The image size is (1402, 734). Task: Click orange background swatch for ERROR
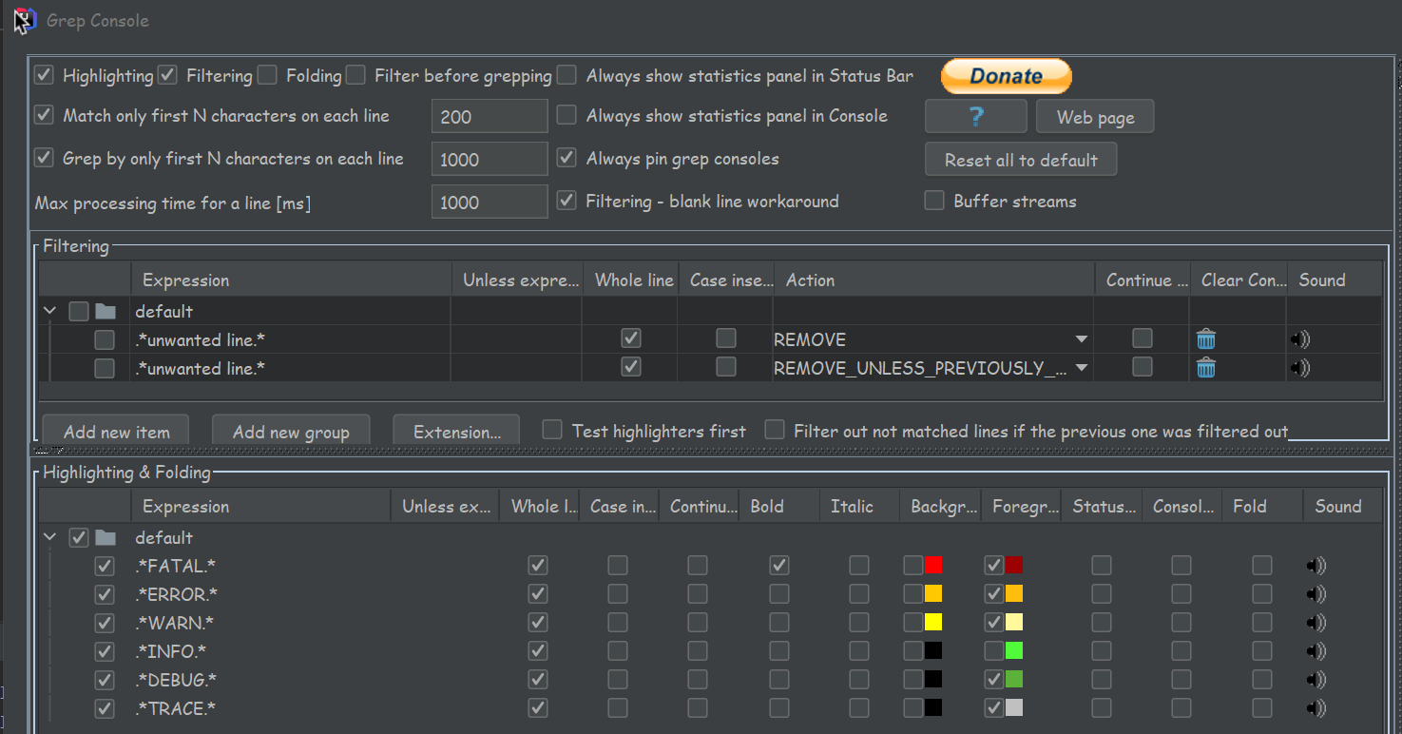click(933, 594)
